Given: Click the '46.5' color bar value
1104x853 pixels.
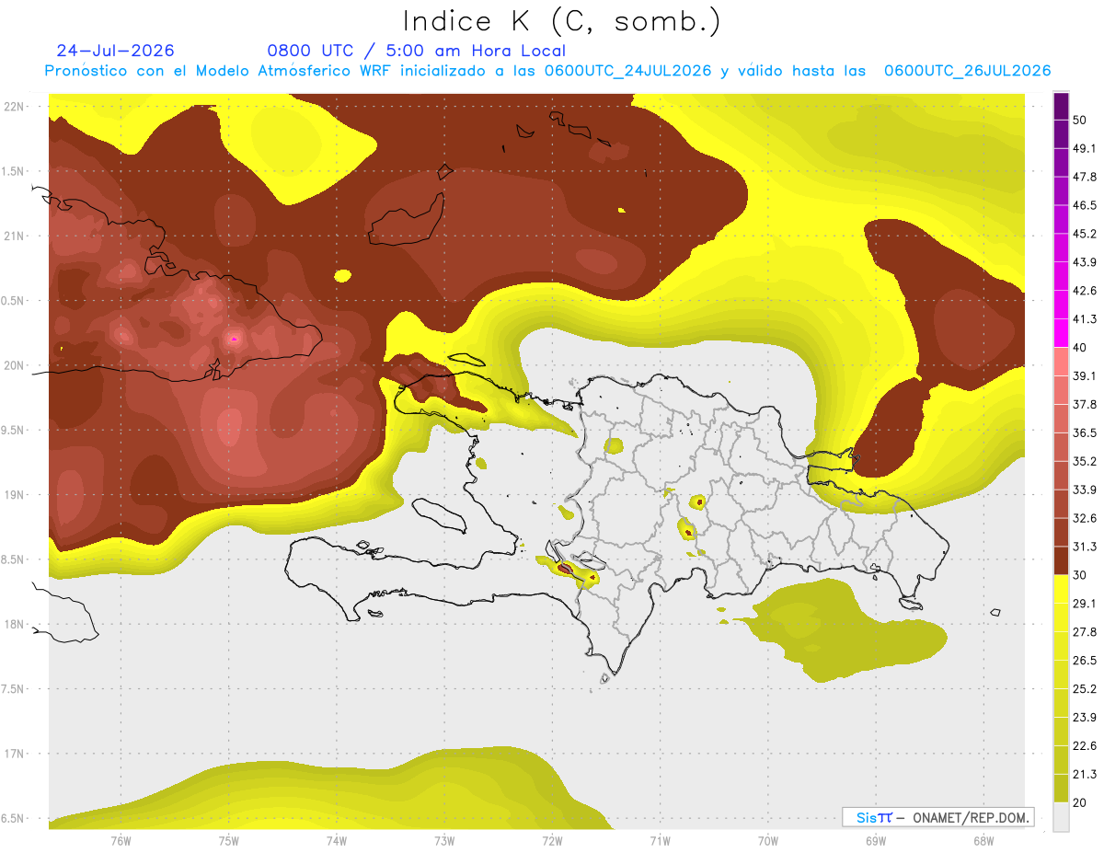Looking at the screenshot, I should click(1085, 205).
